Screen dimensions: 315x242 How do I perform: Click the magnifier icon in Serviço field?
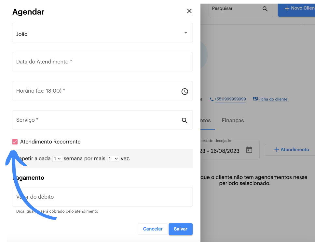click(x=185, y=120)
